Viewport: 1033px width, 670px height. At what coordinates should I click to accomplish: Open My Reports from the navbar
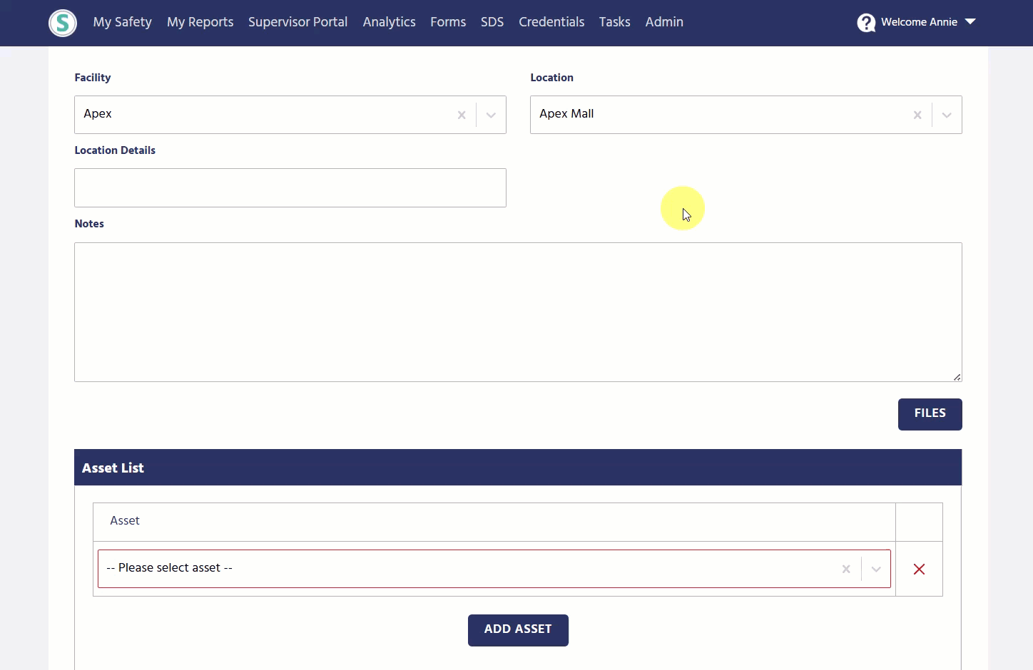coord(200,22)
